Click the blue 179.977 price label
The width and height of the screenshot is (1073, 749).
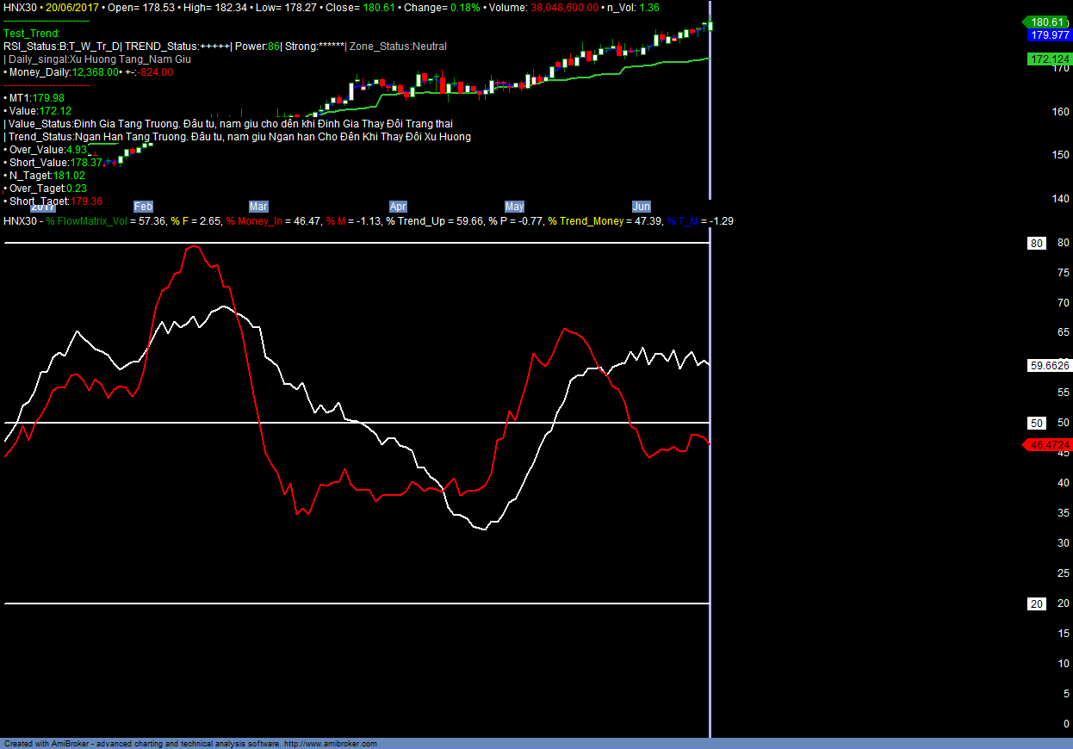click(1049, 35)
